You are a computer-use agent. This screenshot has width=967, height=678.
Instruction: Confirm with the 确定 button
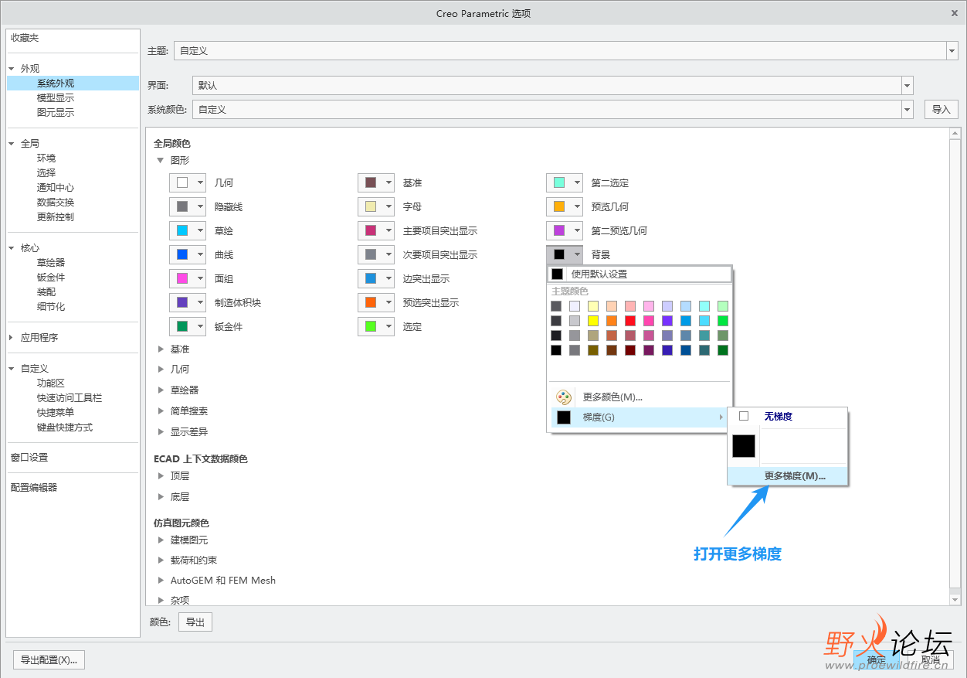tap(877, 660)
